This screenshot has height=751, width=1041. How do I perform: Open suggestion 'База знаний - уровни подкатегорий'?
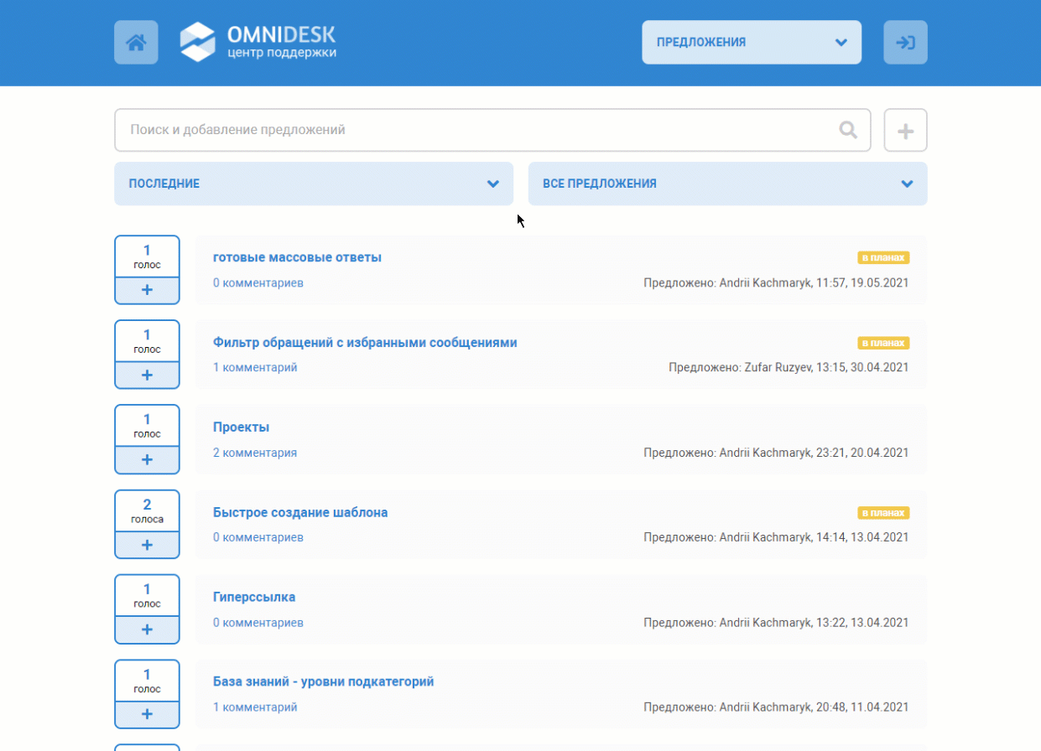point(323,681)
